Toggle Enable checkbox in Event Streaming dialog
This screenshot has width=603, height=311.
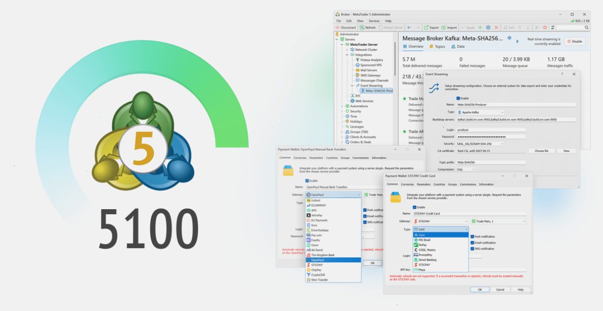click(458, 98)
